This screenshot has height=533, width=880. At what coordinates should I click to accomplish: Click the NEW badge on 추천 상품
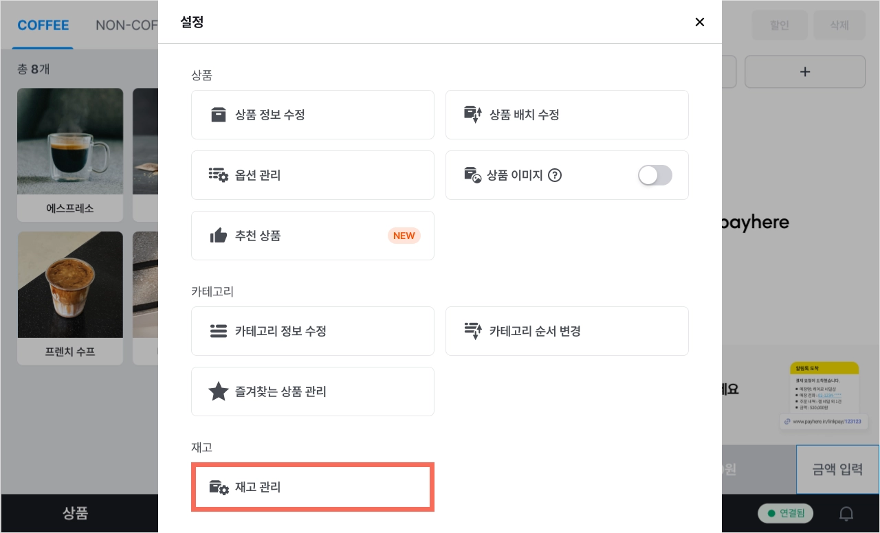pos(404,236)
